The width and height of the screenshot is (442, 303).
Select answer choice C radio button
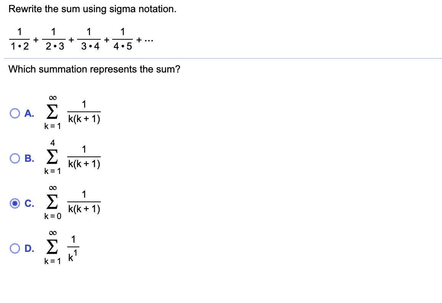point(15,202)
